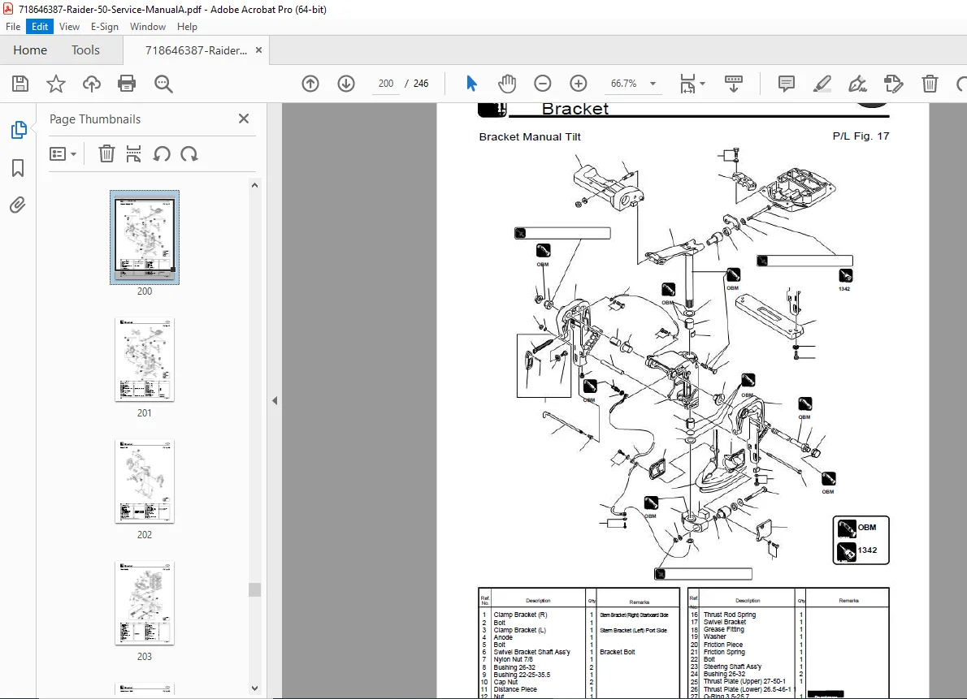Click the thumbnails scrollbar thumb
The image size is (967, 699).
click(254, 589)
